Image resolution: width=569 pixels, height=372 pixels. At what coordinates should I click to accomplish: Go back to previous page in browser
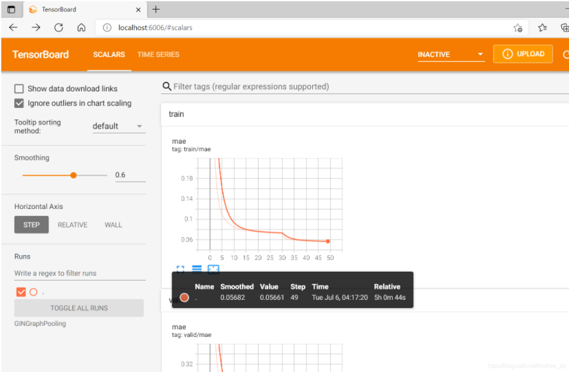[x=13, y=27]
